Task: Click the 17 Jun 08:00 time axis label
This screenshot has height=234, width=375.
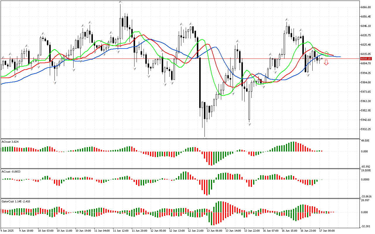Action: (x=327, y=231)
